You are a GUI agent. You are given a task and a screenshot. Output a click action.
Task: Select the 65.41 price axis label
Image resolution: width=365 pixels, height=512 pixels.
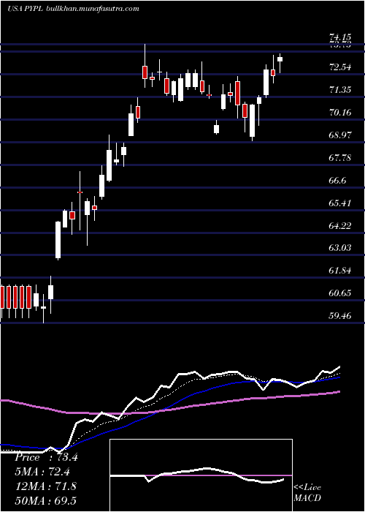point(341,203)
